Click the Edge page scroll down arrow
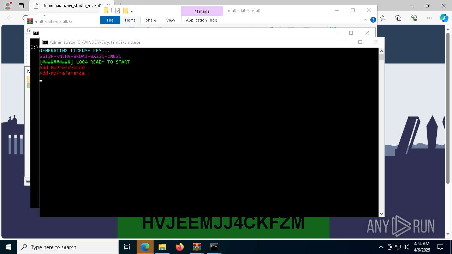This screenshot has height=254, width=452. tap(448, 234)
